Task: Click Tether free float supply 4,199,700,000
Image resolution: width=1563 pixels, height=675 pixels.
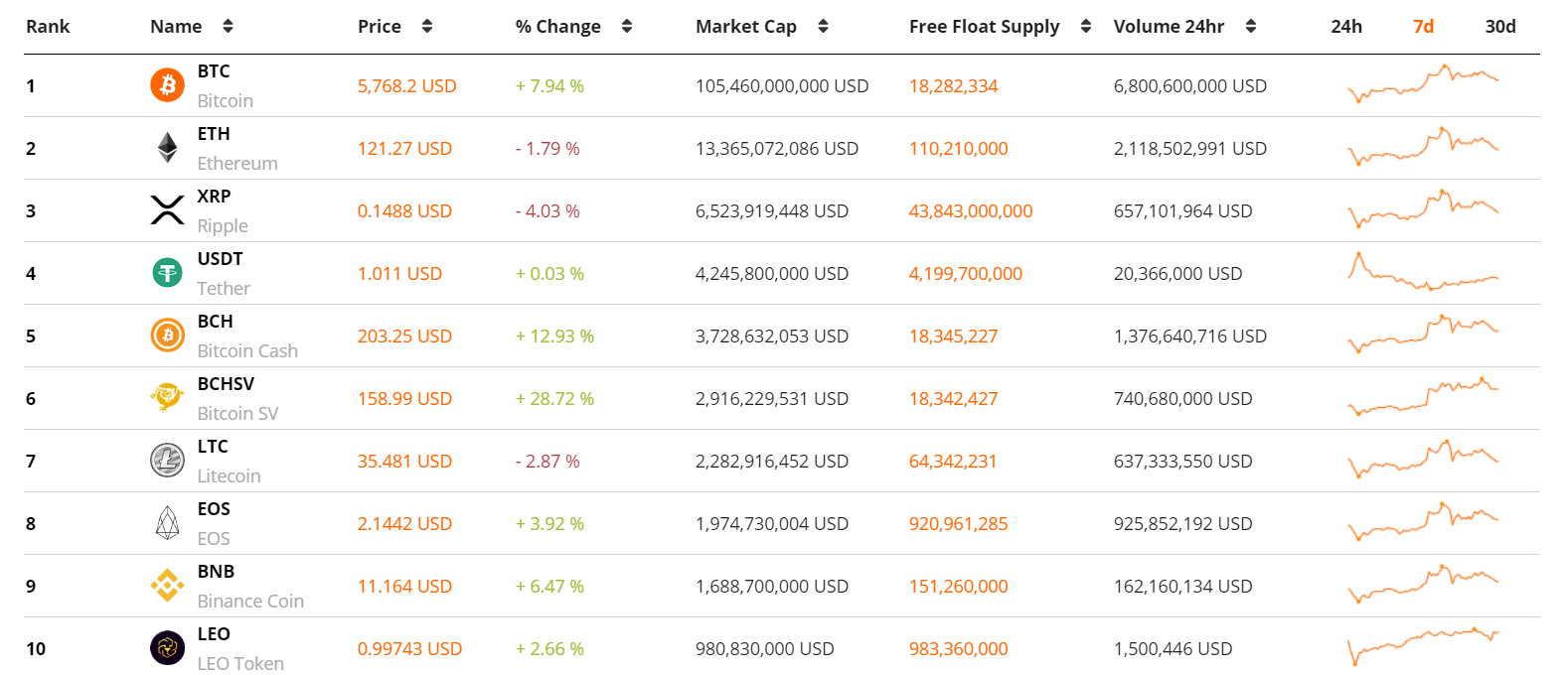Action: click(x=965, y=274)
